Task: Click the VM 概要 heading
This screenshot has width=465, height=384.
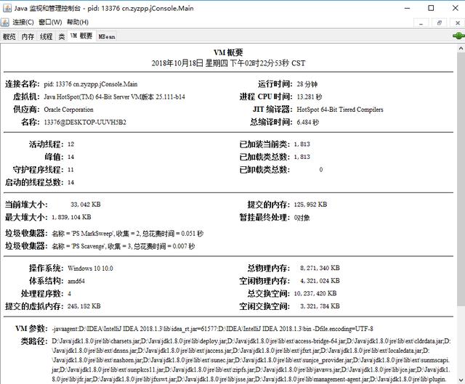Action: click(x=228, y=52)
